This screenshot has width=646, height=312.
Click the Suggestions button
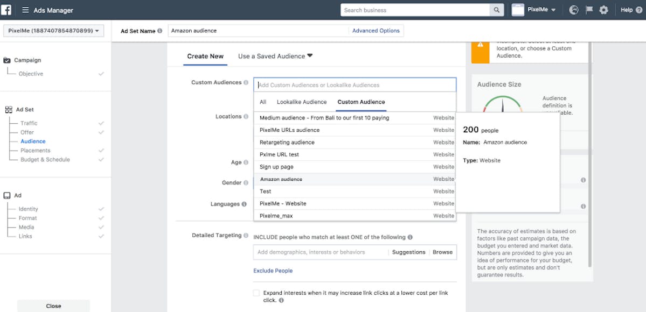point(409,252)
